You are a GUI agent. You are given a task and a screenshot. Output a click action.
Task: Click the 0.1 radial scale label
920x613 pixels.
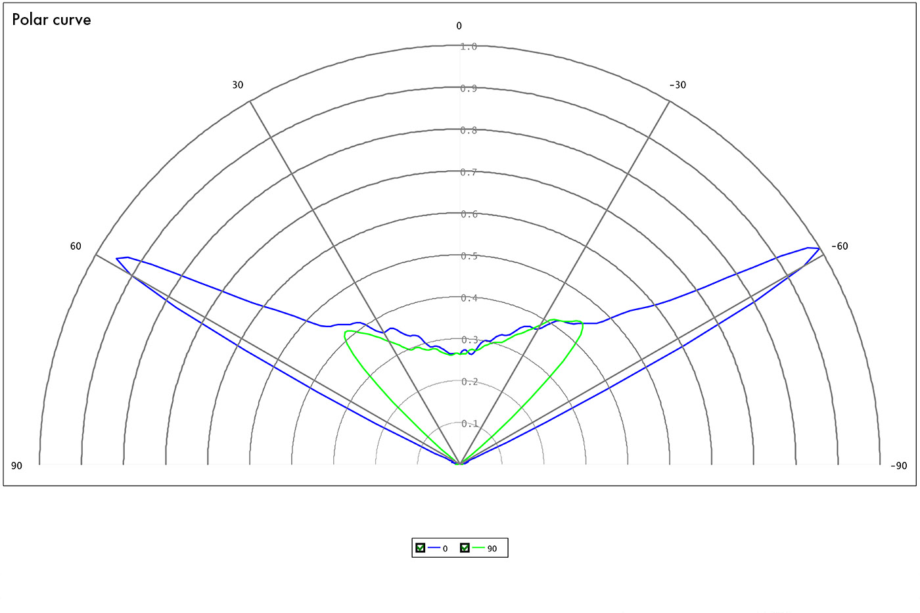pos(469,424)
